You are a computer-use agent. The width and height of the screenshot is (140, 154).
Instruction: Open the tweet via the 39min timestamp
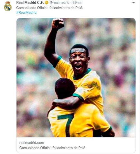point(77,3)
